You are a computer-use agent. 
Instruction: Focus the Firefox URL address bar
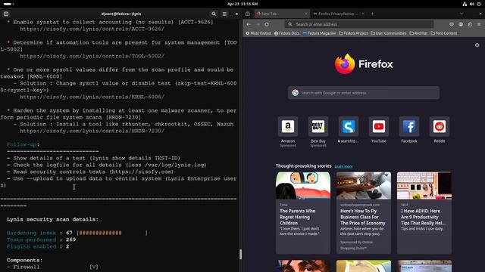tap(359, 24)
